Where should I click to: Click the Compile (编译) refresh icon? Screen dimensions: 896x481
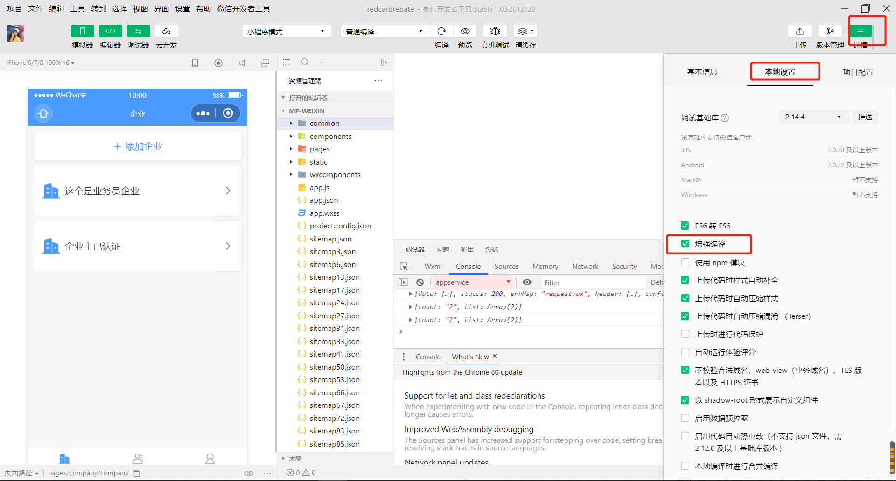point(441,31)
